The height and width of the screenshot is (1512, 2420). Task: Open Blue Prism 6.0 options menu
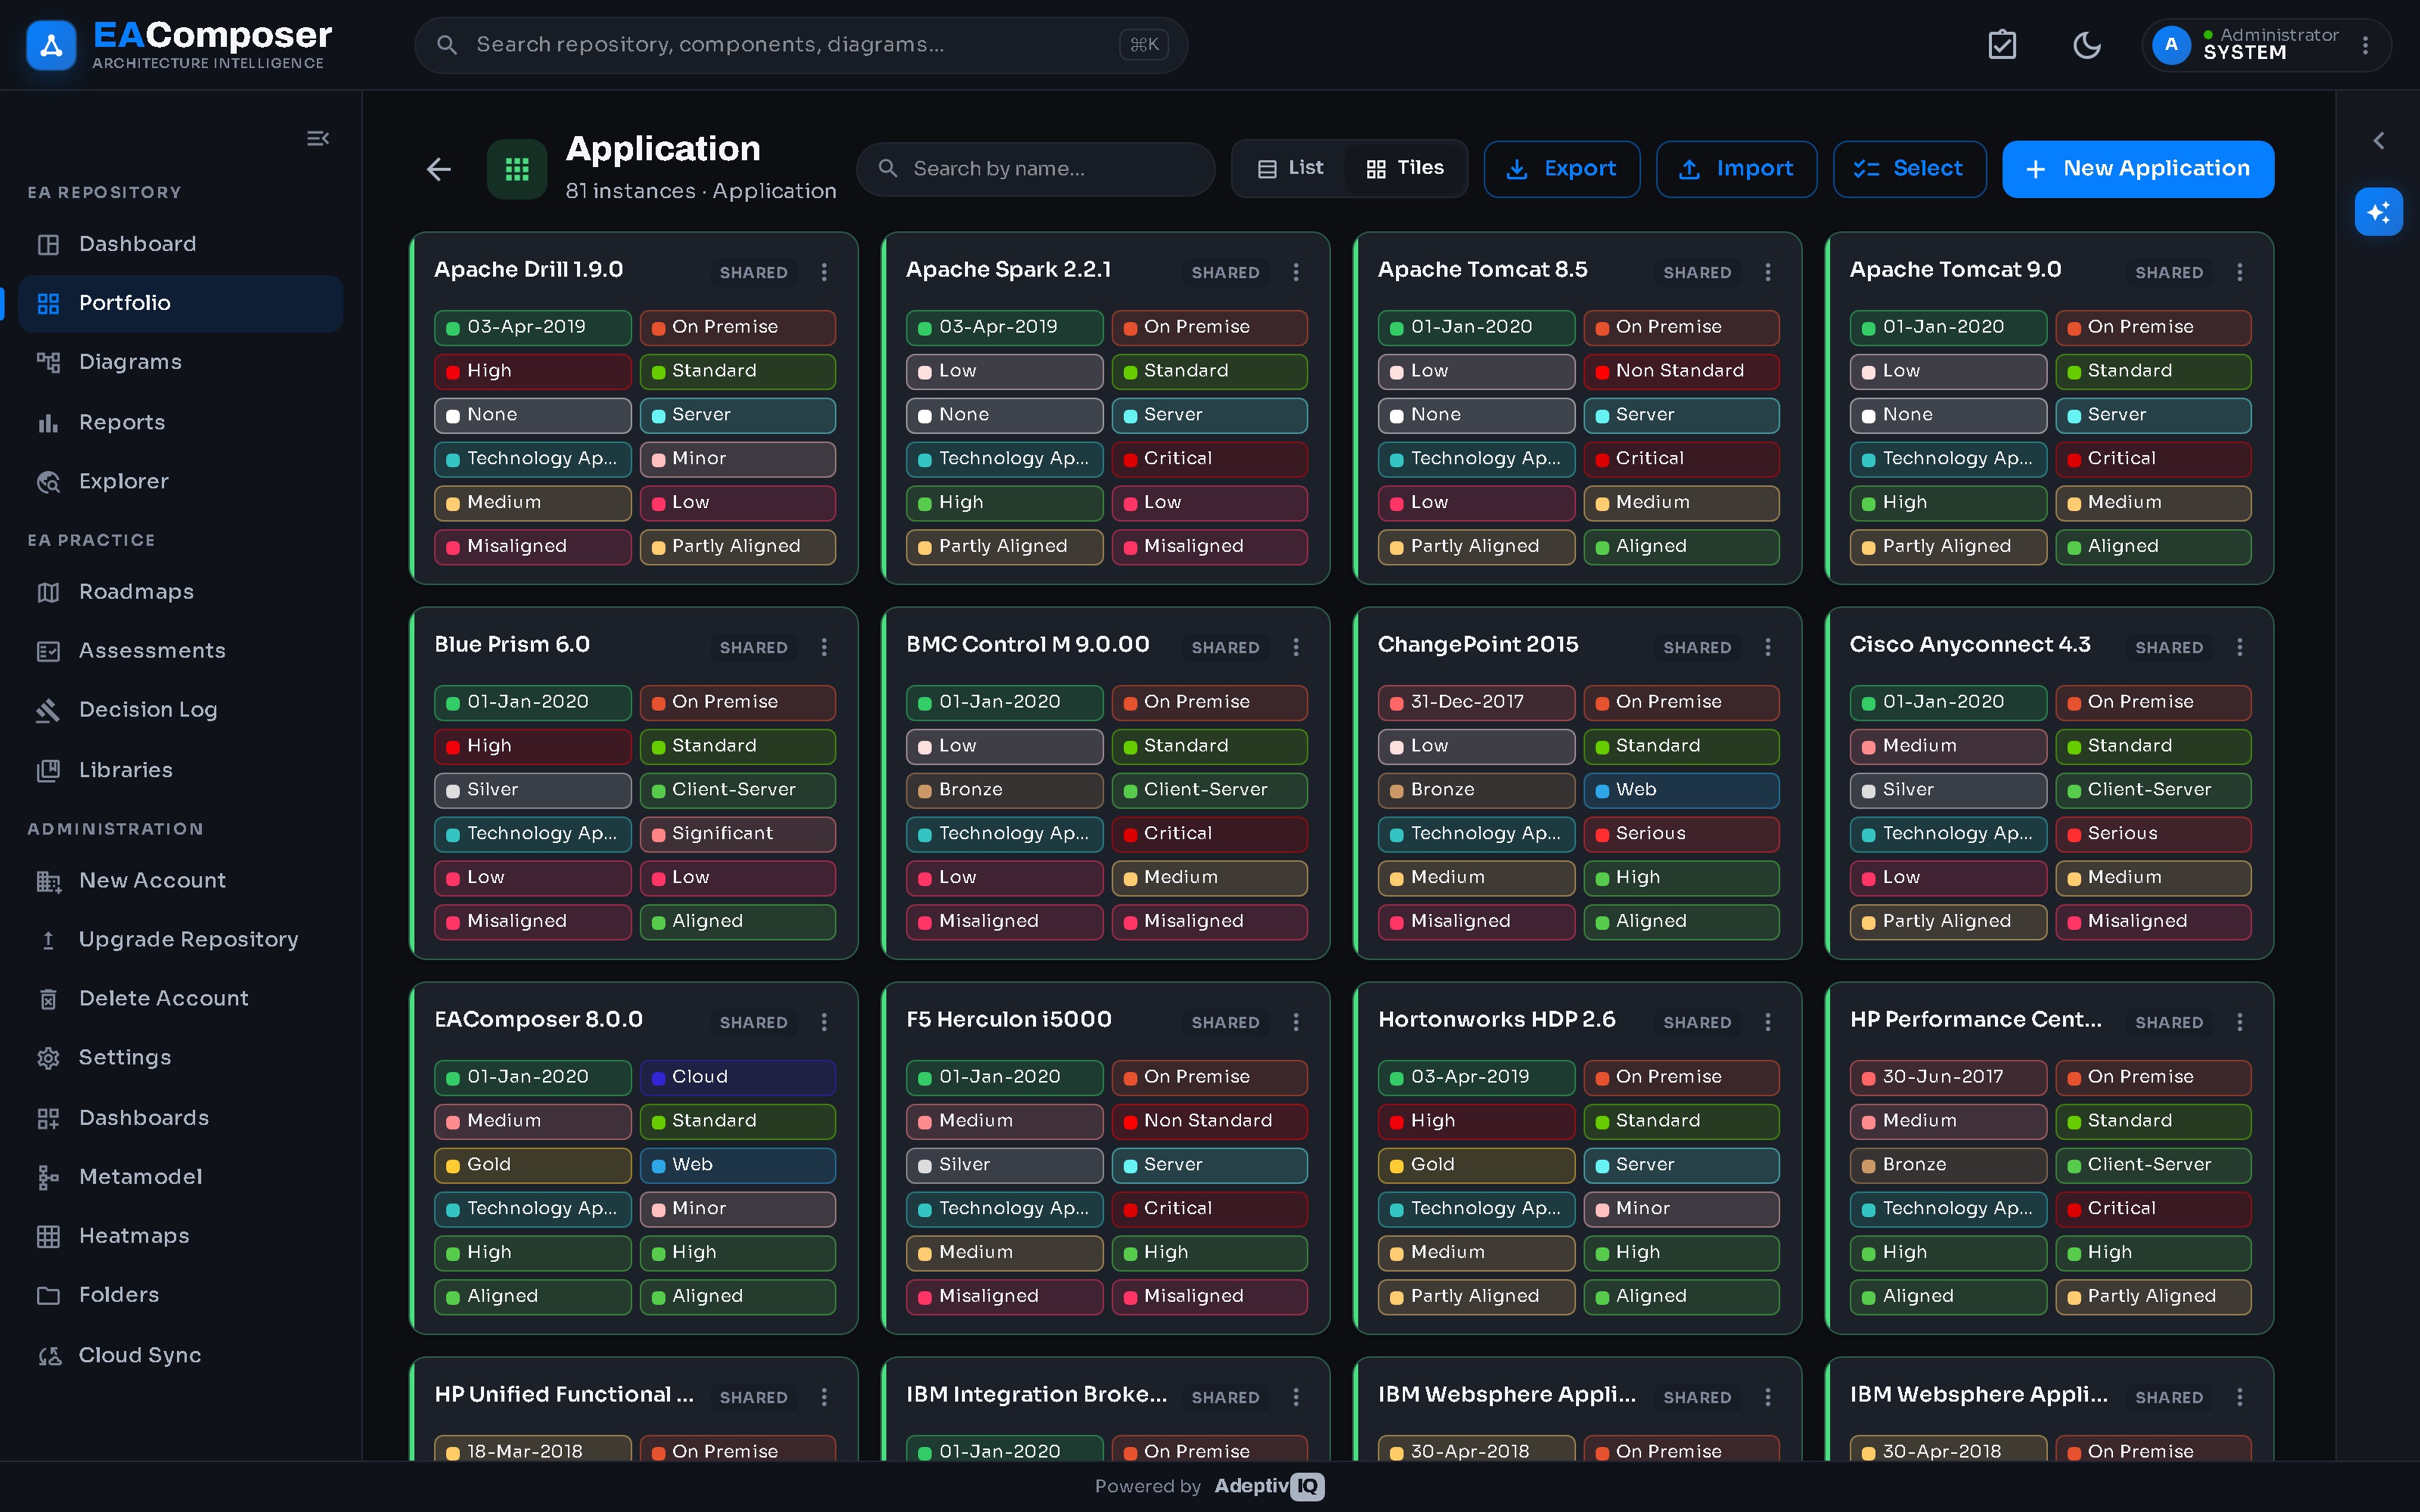click(x=824, y=647)
